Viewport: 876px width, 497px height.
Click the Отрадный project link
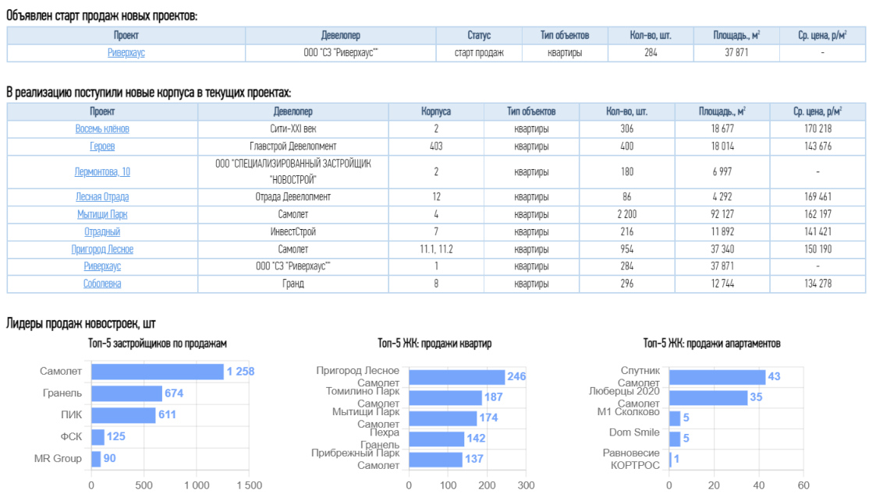102,232
